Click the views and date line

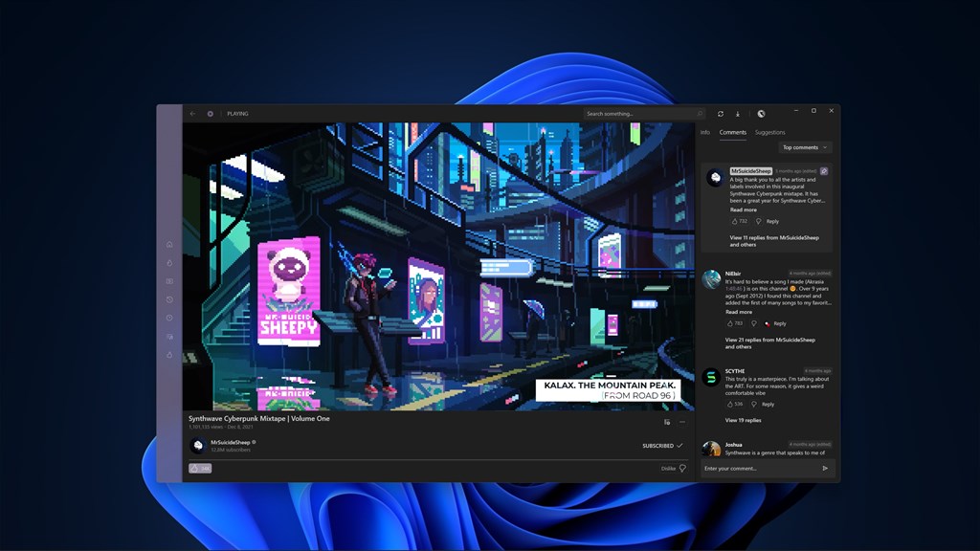pyautogui.click(x=221, y=427)
